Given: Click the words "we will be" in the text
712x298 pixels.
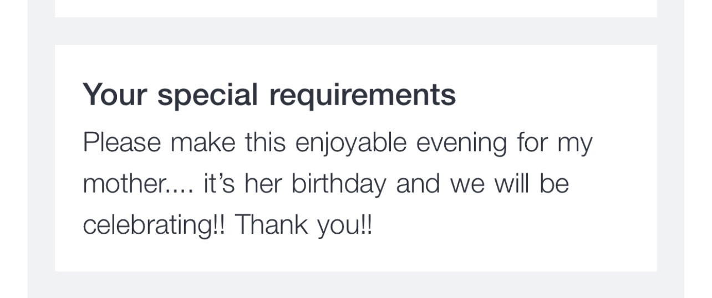Looking at the screenshot, I should pyautogui.click(x=509, y=183).
